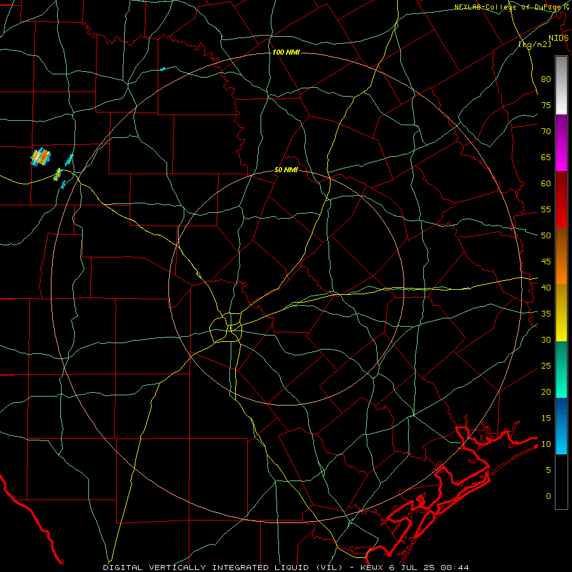Screen dimensions: 572x572
Task: Click the KEWX station identifier in footer
Action: point(372,568)
